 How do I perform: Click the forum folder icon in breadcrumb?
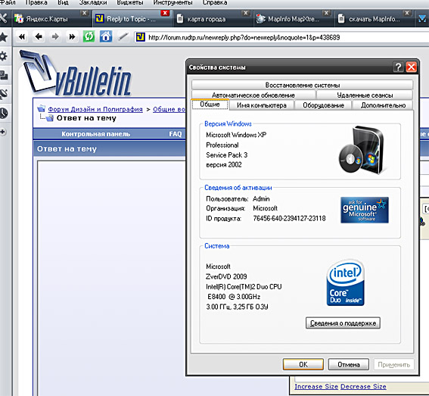(x=42, y=109)
